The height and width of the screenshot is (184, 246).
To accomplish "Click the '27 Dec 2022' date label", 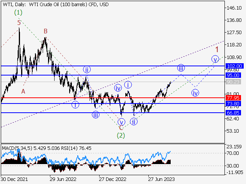I will coord(113,179).
